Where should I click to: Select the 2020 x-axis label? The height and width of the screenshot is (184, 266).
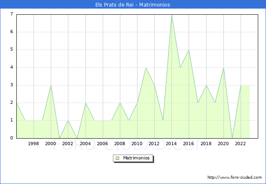pyautogui.click(x=223, y=144)
